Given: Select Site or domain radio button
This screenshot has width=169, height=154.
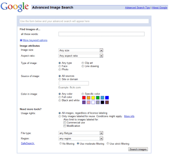Looking at the screenshot, I should tap(60, 80).
